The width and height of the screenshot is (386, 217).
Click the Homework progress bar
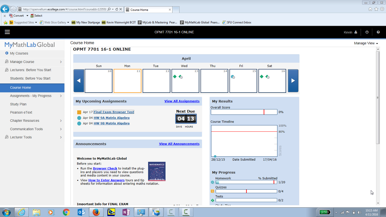(246, 182)
